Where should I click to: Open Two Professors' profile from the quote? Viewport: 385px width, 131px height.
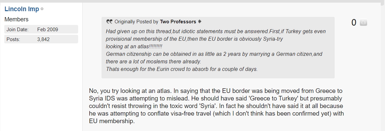(178, 22)
